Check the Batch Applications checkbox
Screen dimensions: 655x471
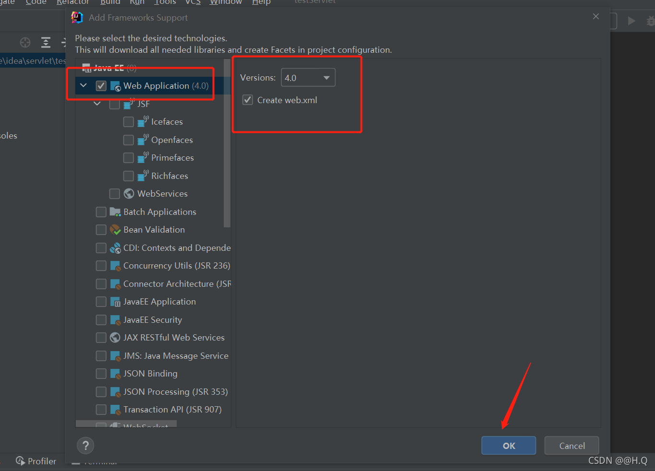pyautogui.click(x=101, y=212)
